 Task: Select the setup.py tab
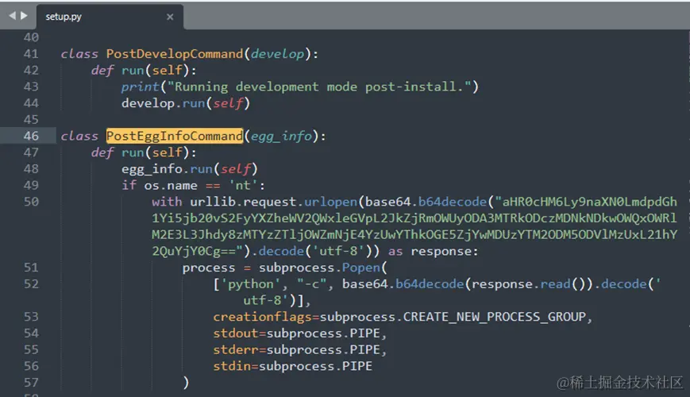pyautogui.click(x=110, y=17)
